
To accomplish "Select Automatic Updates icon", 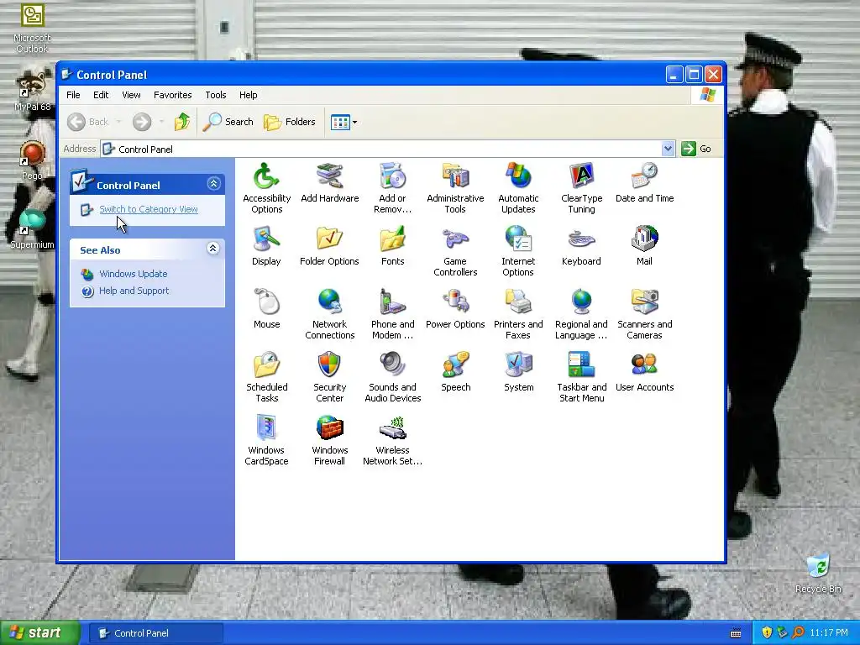I will tap(518, 188).
